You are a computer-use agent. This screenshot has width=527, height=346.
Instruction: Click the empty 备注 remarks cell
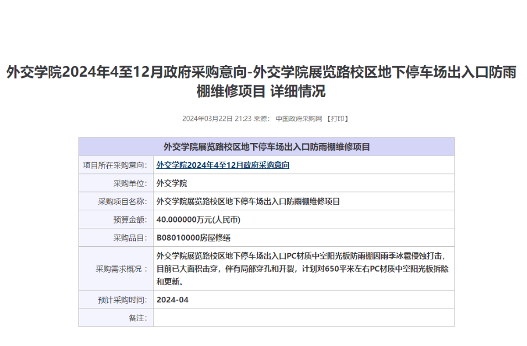(x=303, y=318)
